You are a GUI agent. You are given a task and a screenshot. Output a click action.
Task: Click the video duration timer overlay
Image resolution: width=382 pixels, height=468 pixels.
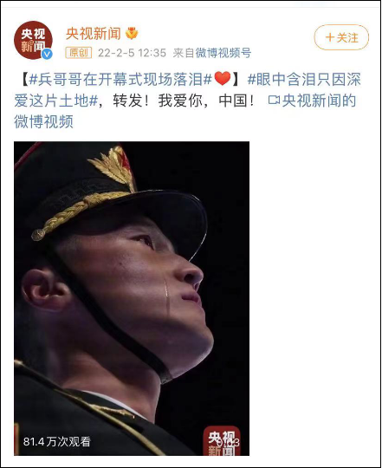coord(228,442)
